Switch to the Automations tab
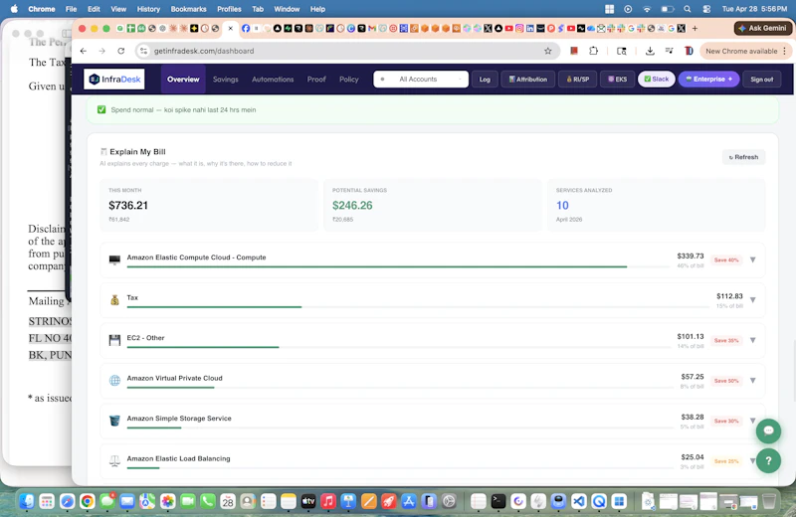This screenshot has height=517, width=796. pyautogui.click(x=273, y=80)
